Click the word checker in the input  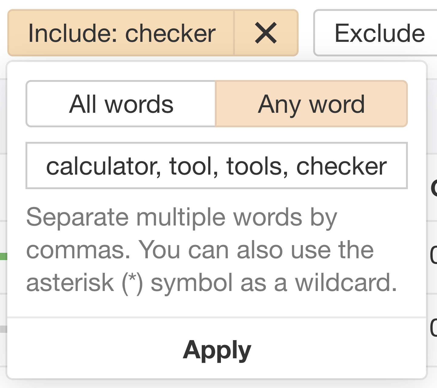point(341,166)
